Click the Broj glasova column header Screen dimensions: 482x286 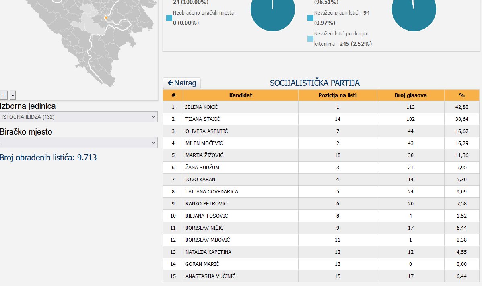[x=411, y=95]
